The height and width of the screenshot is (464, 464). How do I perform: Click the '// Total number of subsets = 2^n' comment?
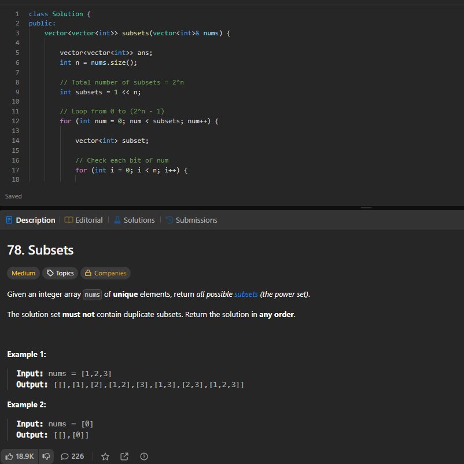[x=121, y=82]
